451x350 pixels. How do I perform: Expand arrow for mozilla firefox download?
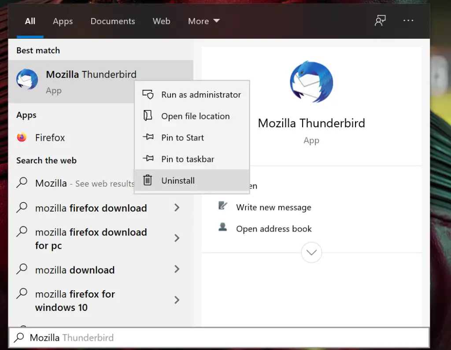pos(177,208)
